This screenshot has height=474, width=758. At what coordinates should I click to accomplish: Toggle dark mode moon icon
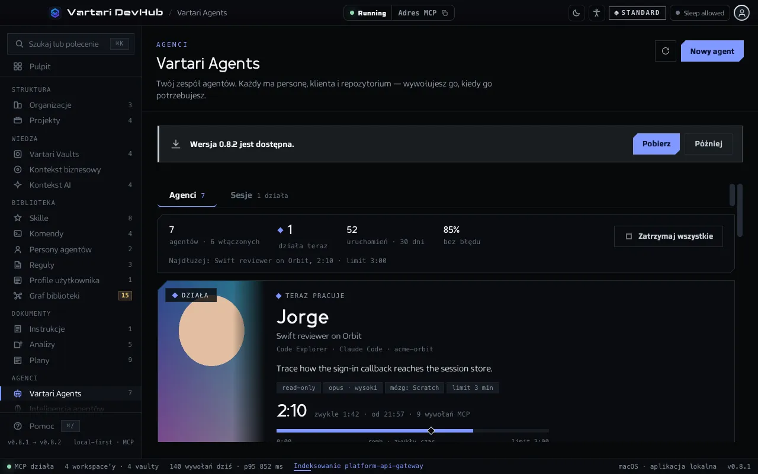coord(577,13)
